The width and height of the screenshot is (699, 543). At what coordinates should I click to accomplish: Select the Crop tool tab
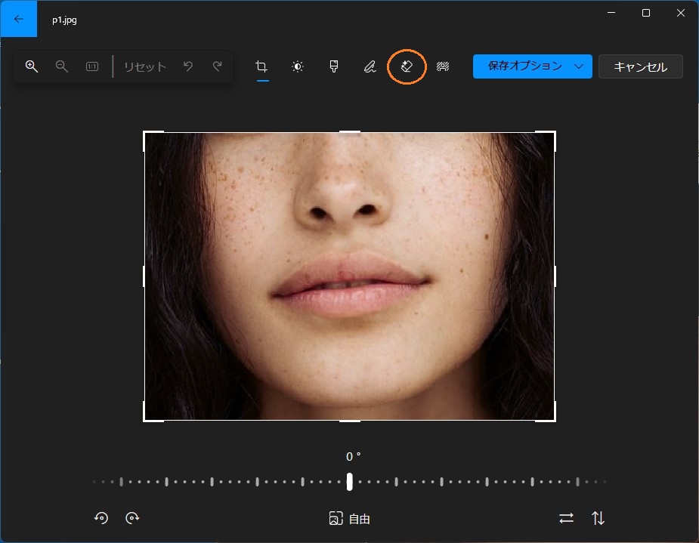(x=261, y=66)
